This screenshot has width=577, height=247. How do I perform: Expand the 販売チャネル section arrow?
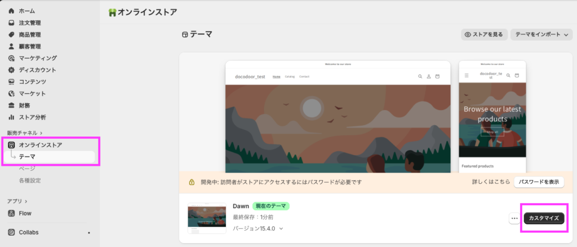click(41, 133)
